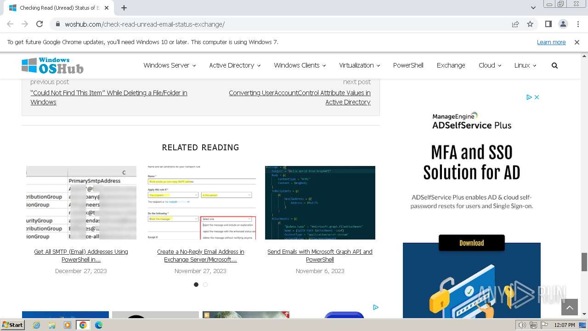Open site info padlock icon

tap(57, 24)
